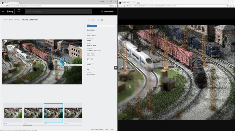
Task: Click the report issue speech icon
Action: point(102,20)
